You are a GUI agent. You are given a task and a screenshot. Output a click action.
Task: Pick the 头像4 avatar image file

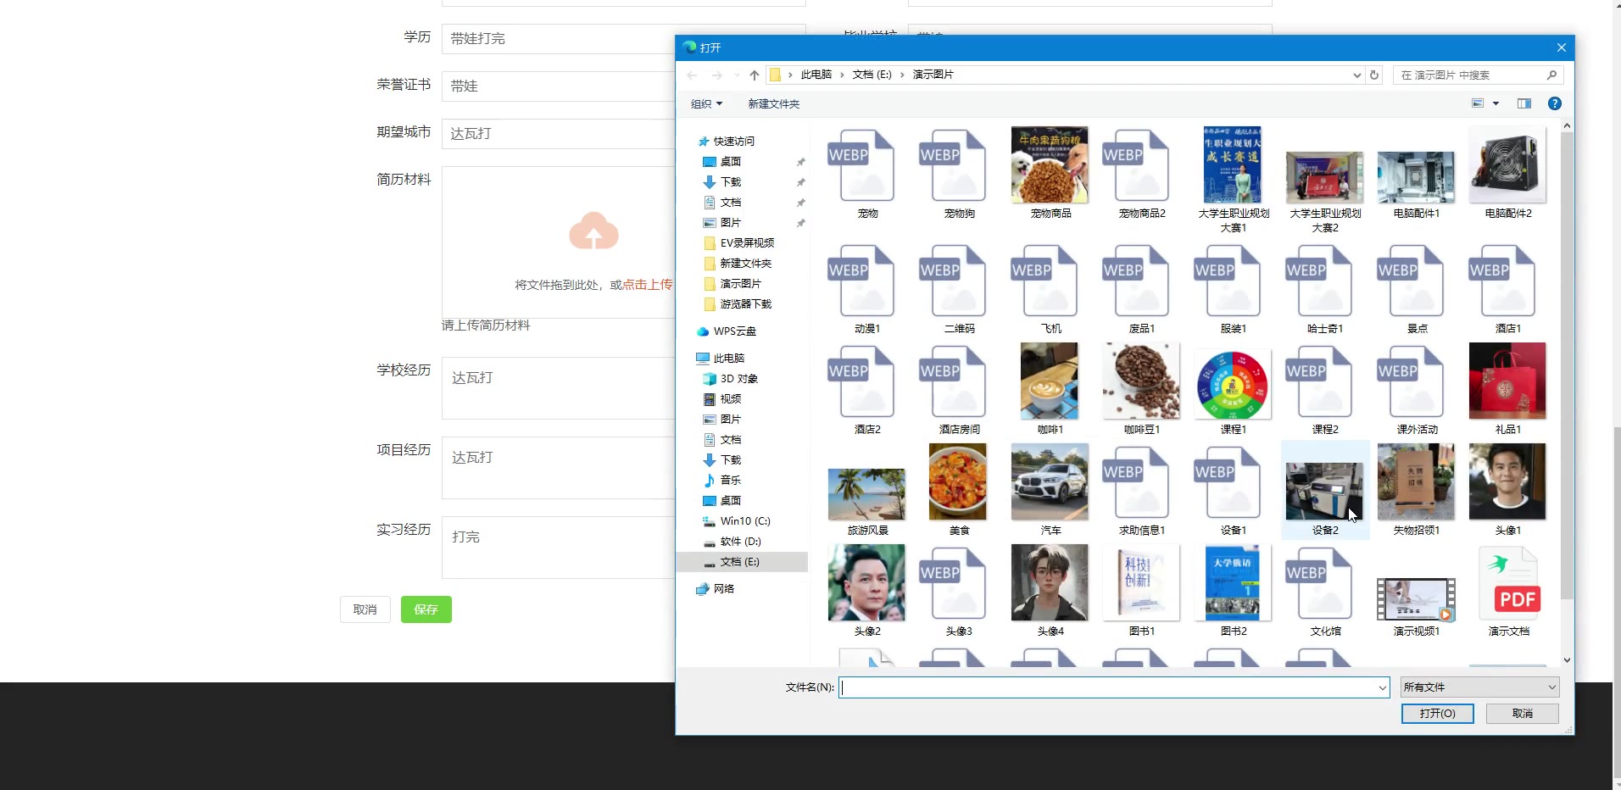[x=1050, y=582]
